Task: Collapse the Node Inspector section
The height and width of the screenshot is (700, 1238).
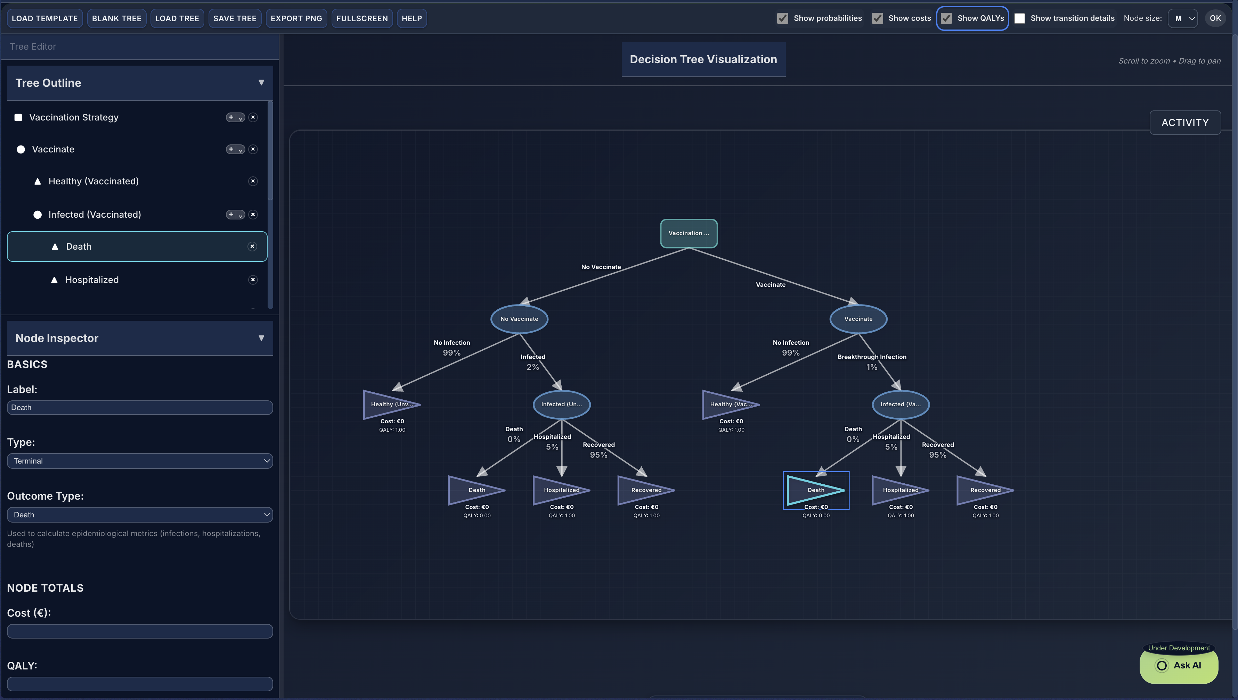Action: (x=261, y=338)
